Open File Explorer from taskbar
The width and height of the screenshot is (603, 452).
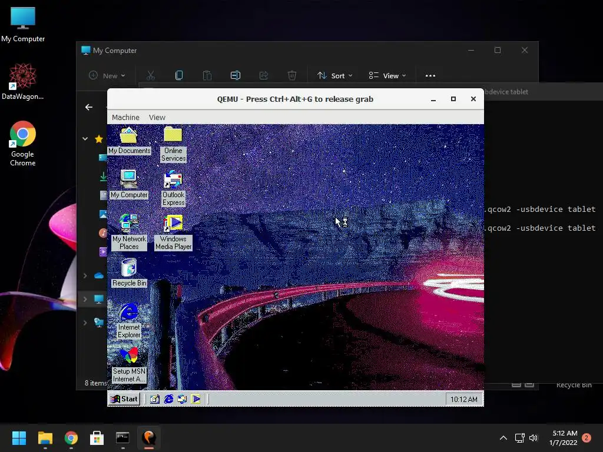click(45, 438)
